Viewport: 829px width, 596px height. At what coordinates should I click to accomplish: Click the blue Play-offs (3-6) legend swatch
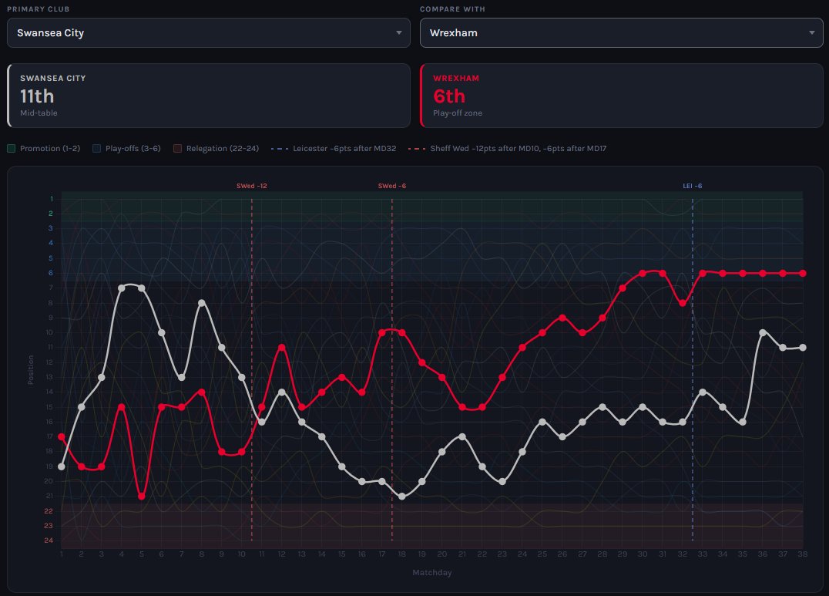97,149
